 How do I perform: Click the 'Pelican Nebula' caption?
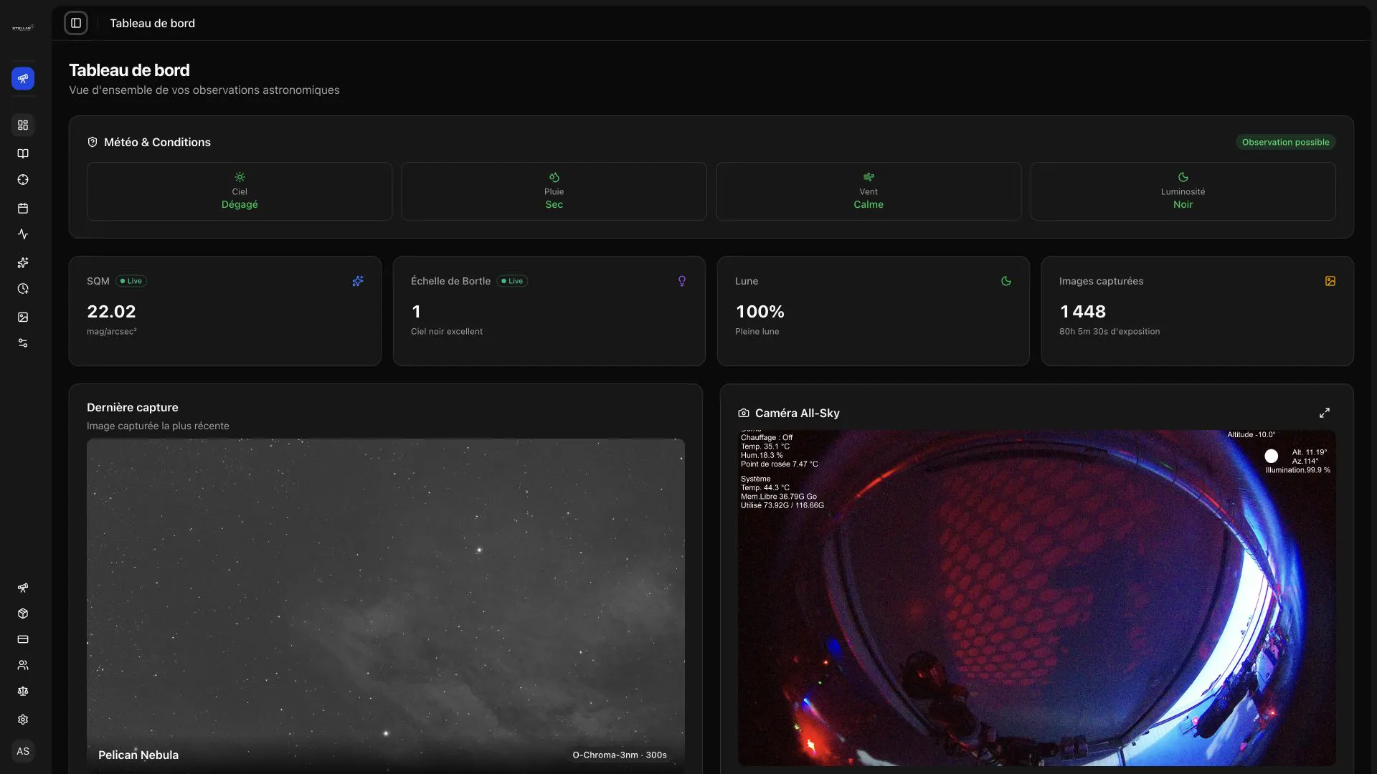coord(138,755)
